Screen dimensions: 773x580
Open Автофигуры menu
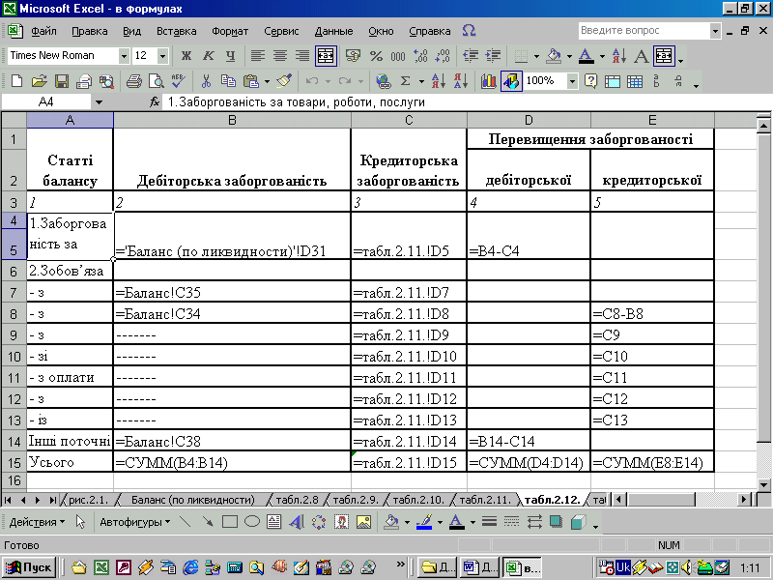pos(134,522)
